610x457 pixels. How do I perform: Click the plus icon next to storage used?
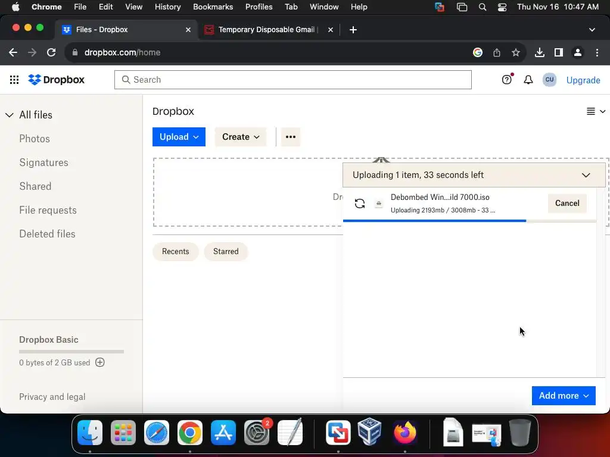point(100,362)
